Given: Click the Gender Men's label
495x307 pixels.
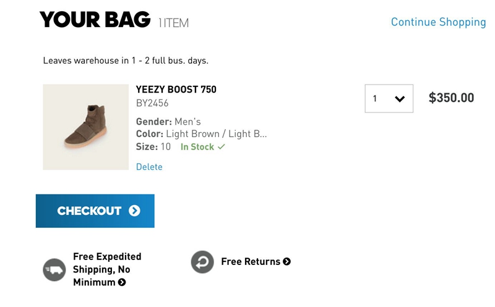Looking at the screenshot, I should tap(168, 122).
